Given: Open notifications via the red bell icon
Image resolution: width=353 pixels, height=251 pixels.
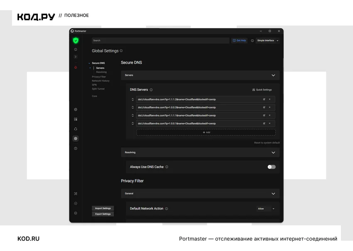Looking at the screenshot, I should pyautogui.click(x=76, y=67).
